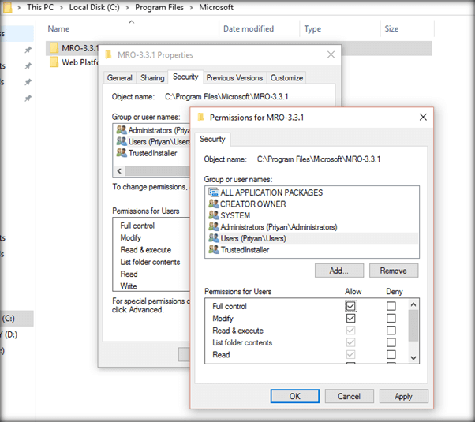Open the Previous Versions tab

coord(234,78)
